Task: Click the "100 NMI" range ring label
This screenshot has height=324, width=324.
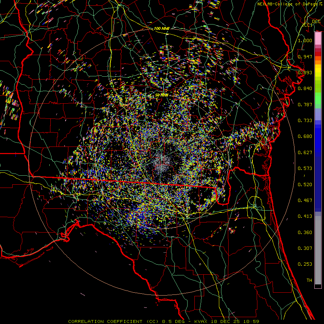Action: click(162, 28)
